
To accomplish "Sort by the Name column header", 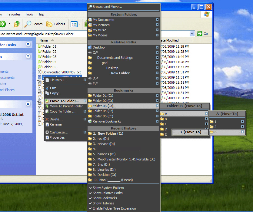I will click(x=44, y=40).
